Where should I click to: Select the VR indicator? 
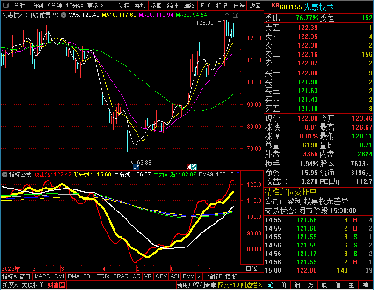(148, 276)
